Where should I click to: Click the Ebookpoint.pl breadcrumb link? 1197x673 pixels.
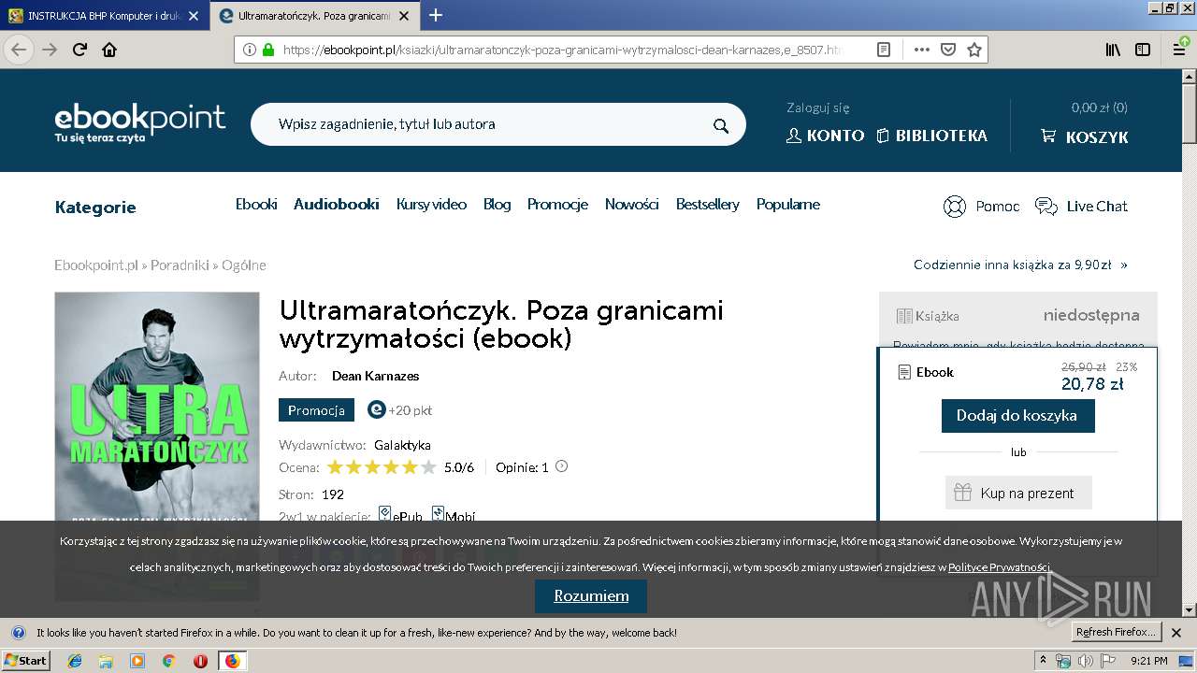pyautogui.click(x=96, y=265)
